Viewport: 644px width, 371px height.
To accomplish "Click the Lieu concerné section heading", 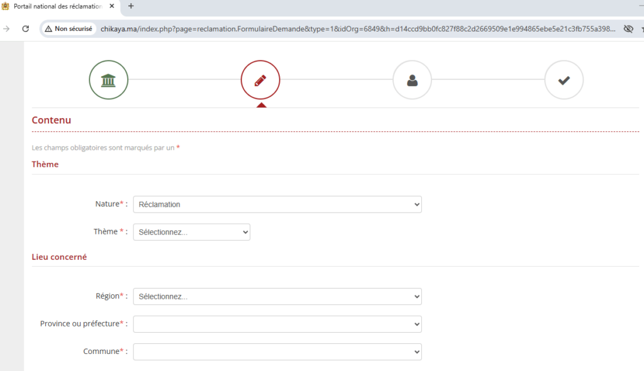I will [59, 257].
